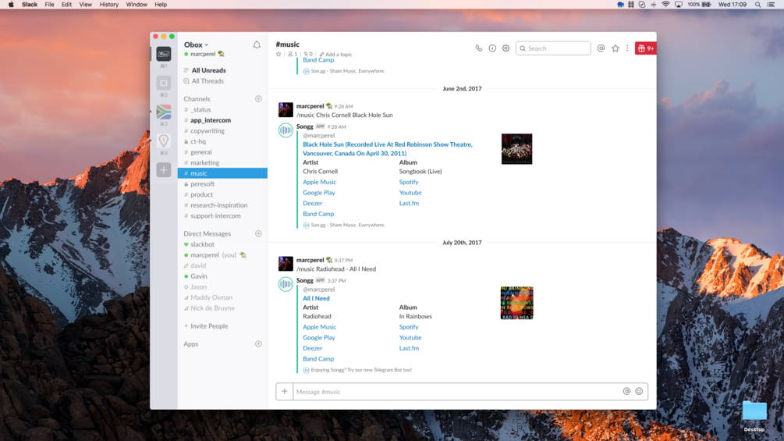Expand the Obox workspace menu
This screenshot has height=441, width=784.
(196, 44)
